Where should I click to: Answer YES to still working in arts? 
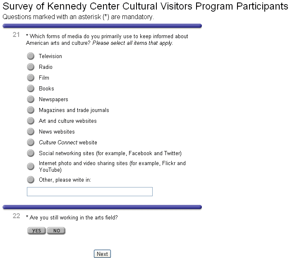pyautogui.click(x=36, y=231)
